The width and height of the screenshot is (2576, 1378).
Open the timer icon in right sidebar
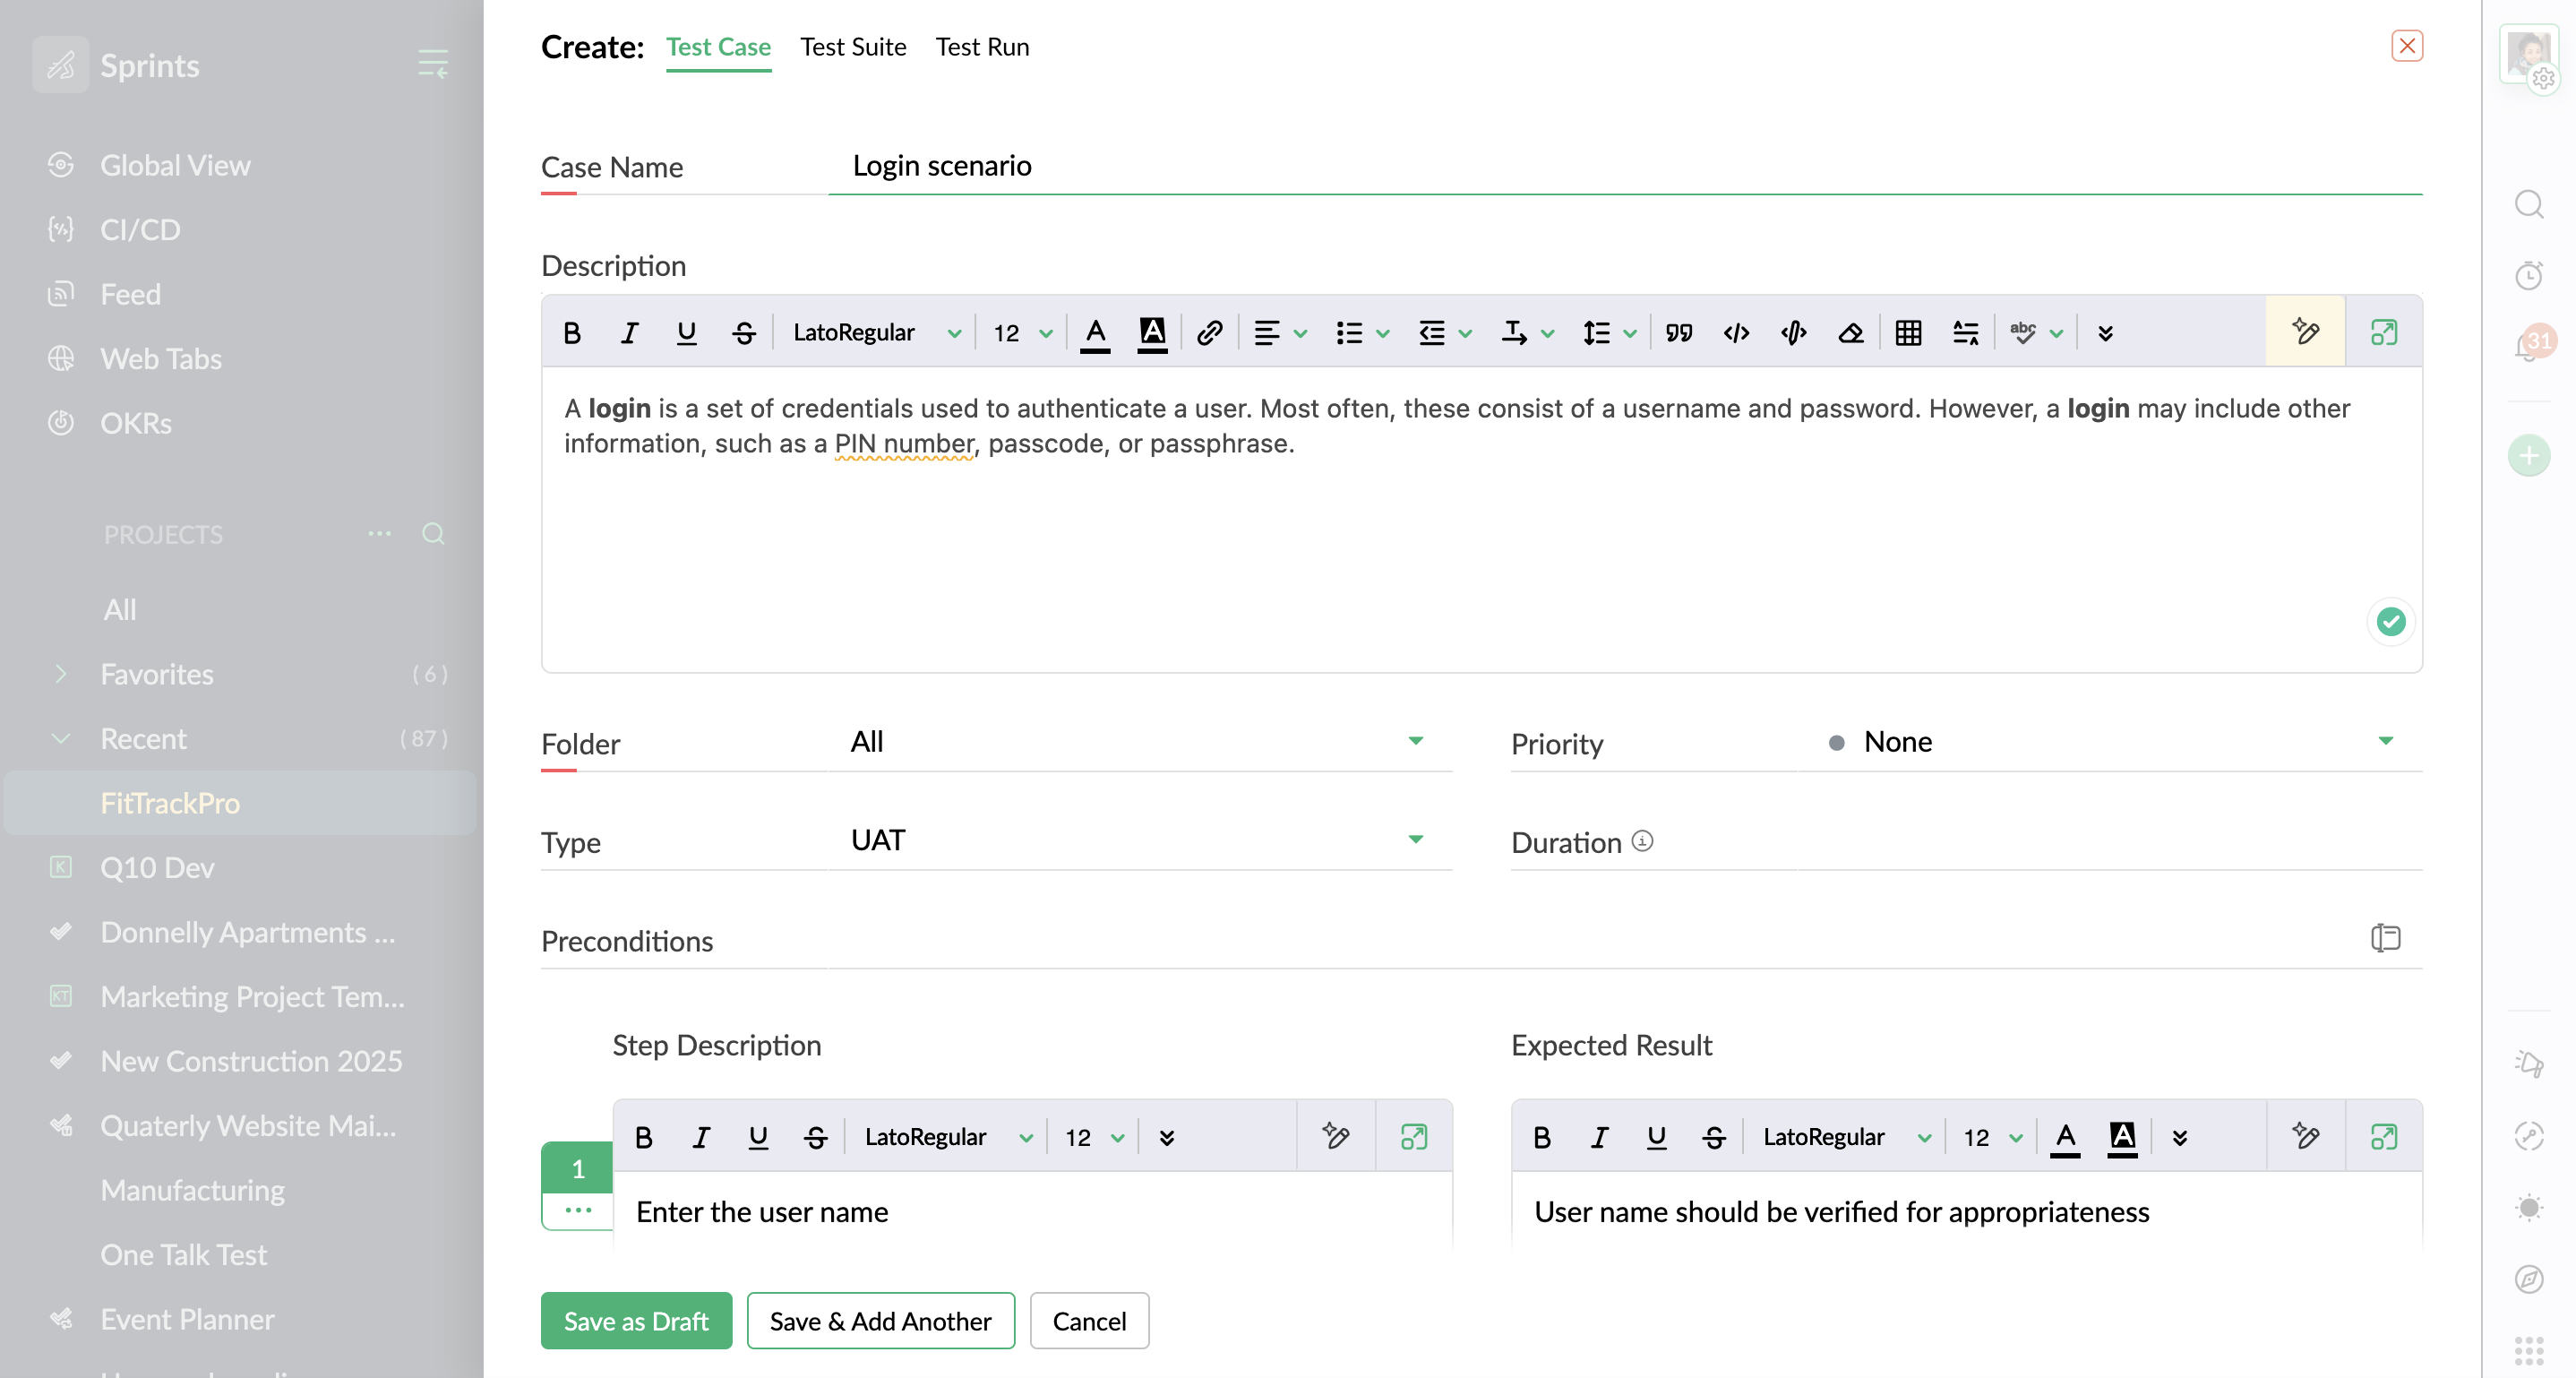(2529, 275)
